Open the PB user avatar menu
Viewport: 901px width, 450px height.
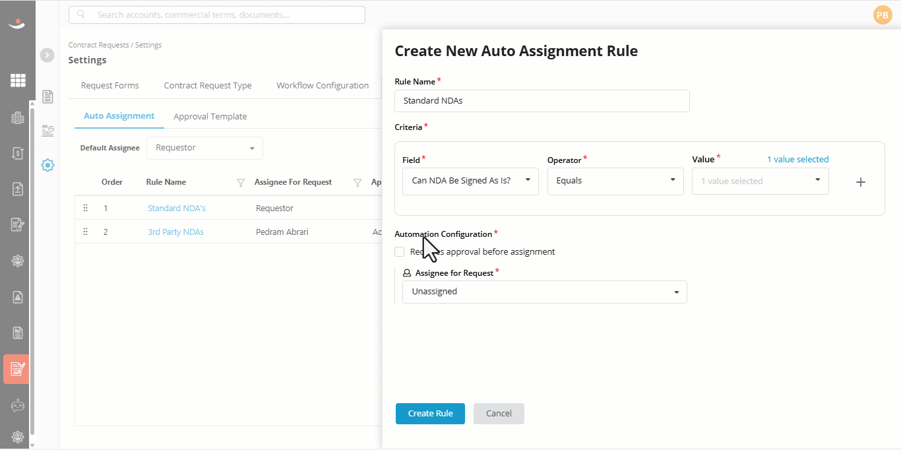(883, 15)
